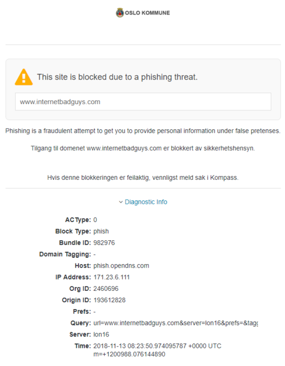Click the Bundle ID value 982976

click(104, 242)
